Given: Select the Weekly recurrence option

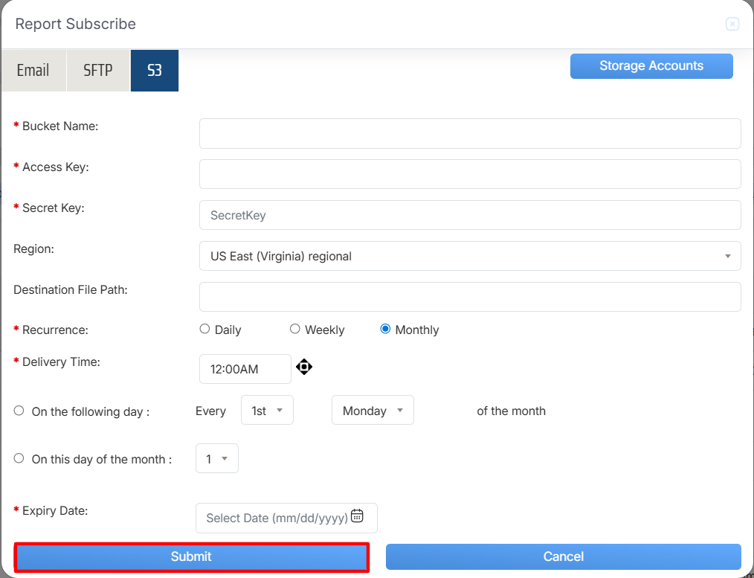Looking at the screenshot, I should pos(295,329).
